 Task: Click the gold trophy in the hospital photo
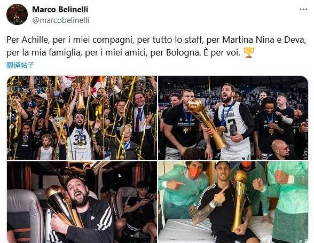pyautogui.click(x=239, y=201)
